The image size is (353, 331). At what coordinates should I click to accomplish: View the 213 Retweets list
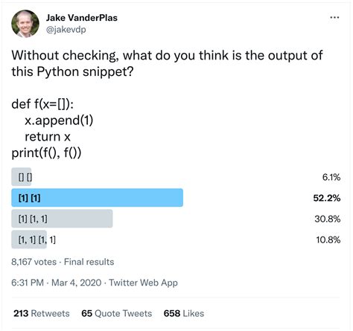pos(42,313)
